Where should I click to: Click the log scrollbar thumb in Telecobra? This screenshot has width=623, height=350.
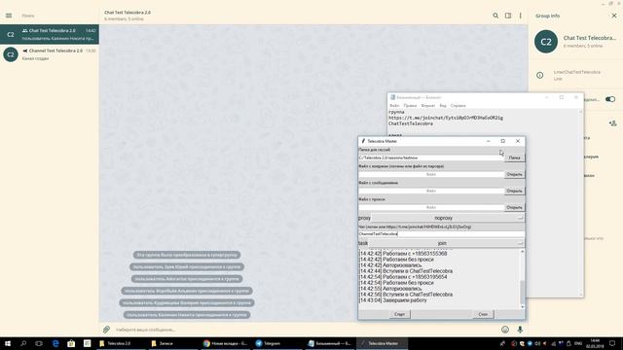pyautogui.click(x=522, y=292)
